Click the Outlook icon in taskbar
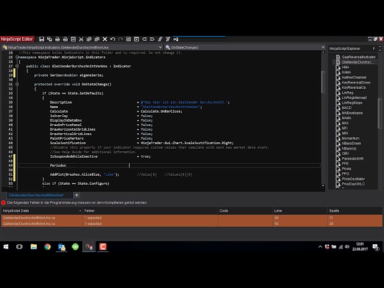 [x=61, y=247]
